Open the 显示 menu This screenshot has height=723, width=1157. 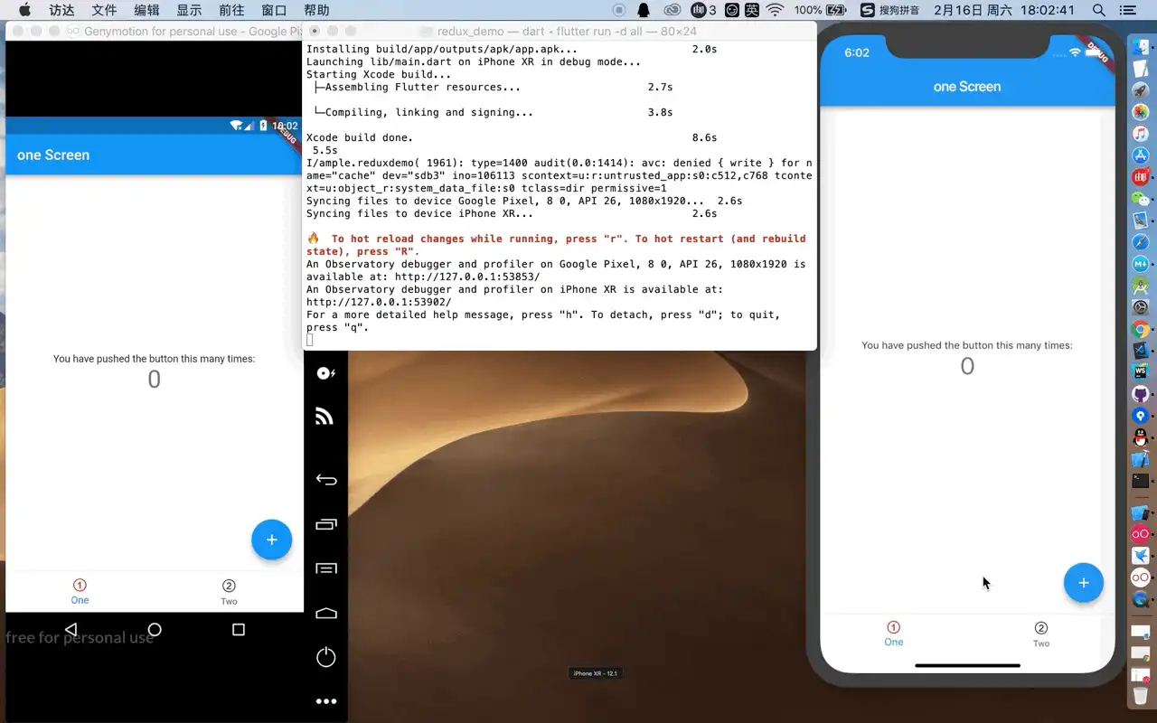pyautogui.click(x=189, y=10)
